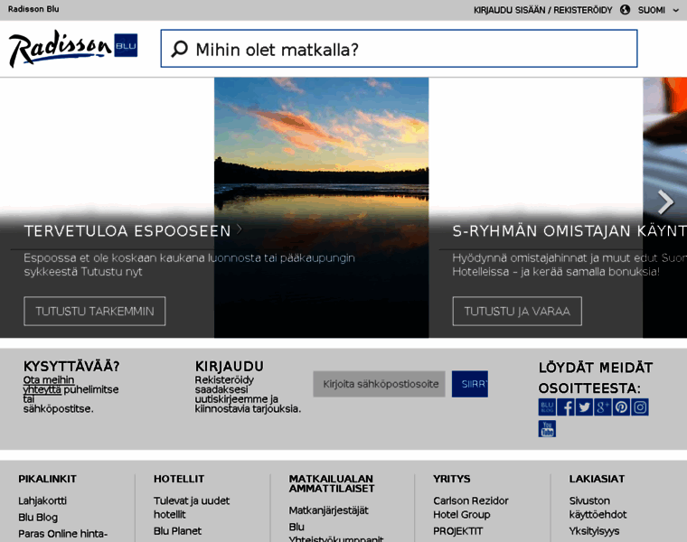Click Kirjaudu sisään / Rekisteröidy link
The width and height of the screenshot is (687, 542).
(x=542, y=10)
